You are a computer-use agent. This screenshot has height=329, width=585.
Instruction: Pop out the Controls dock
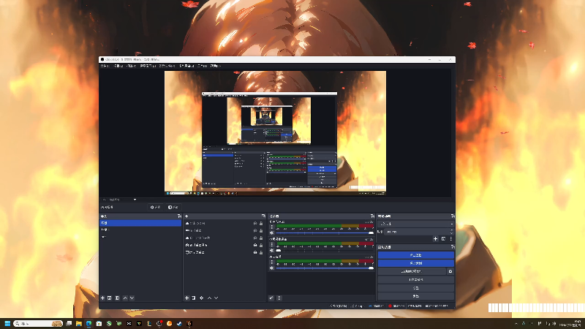click(453, 247)
